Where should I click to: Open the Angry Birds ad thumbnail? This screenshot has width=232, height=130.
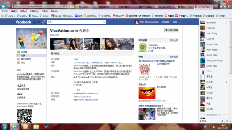click(147, 93)
